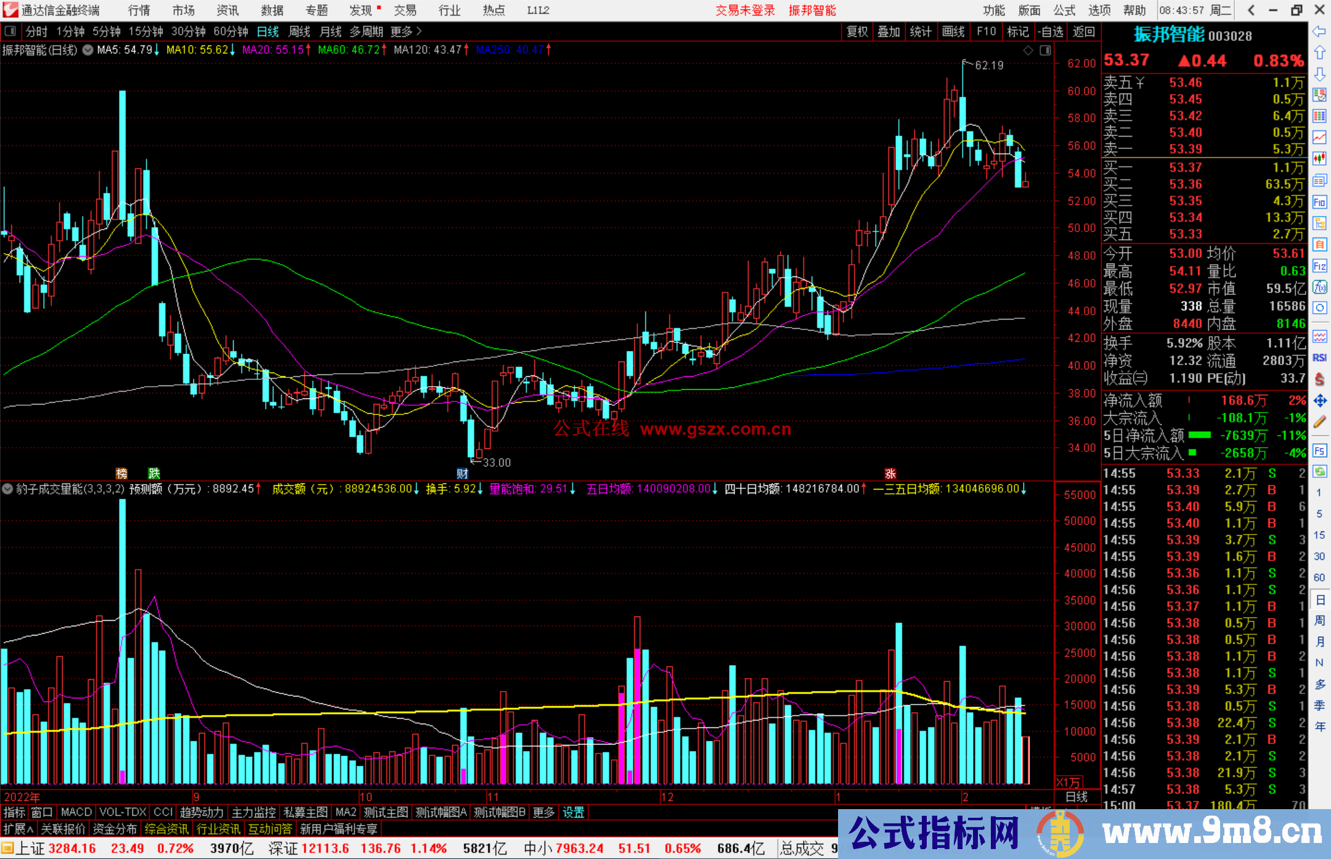The image size is (1331, 859).
Task: Toggle the panel layout icon at chart top-right
Action: click(1046, 50)
